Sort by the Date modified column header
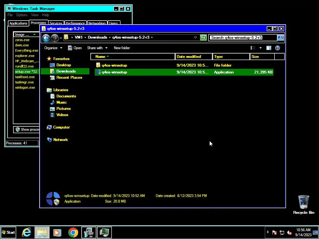 coord(193,57)
